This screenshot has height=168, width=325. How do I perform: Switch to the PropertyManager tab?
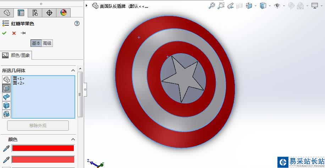tap(21, 13)
